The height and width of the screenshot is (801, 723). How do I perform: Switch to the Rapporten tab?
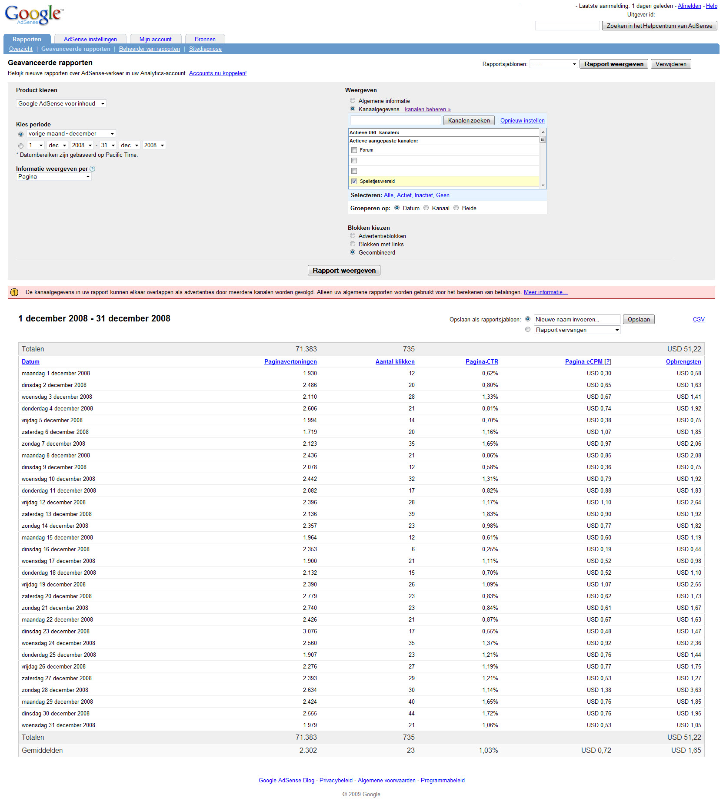27,39
